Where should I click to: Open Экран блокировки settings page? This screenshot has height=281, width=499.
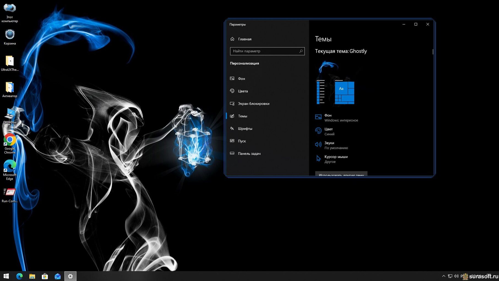pyautogui.click(x=253, y=104)
